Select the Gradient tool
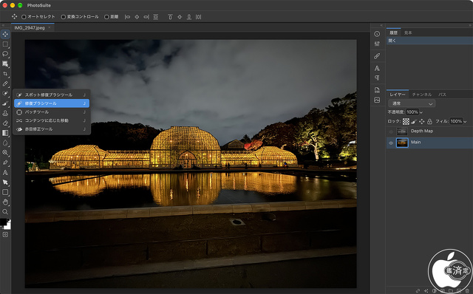 click(5, 133)
